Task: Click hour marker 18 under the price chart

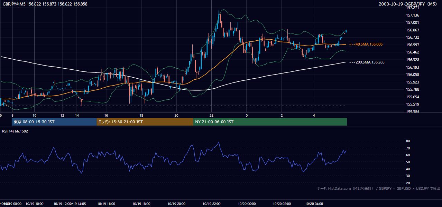Action: click(141, 115)
